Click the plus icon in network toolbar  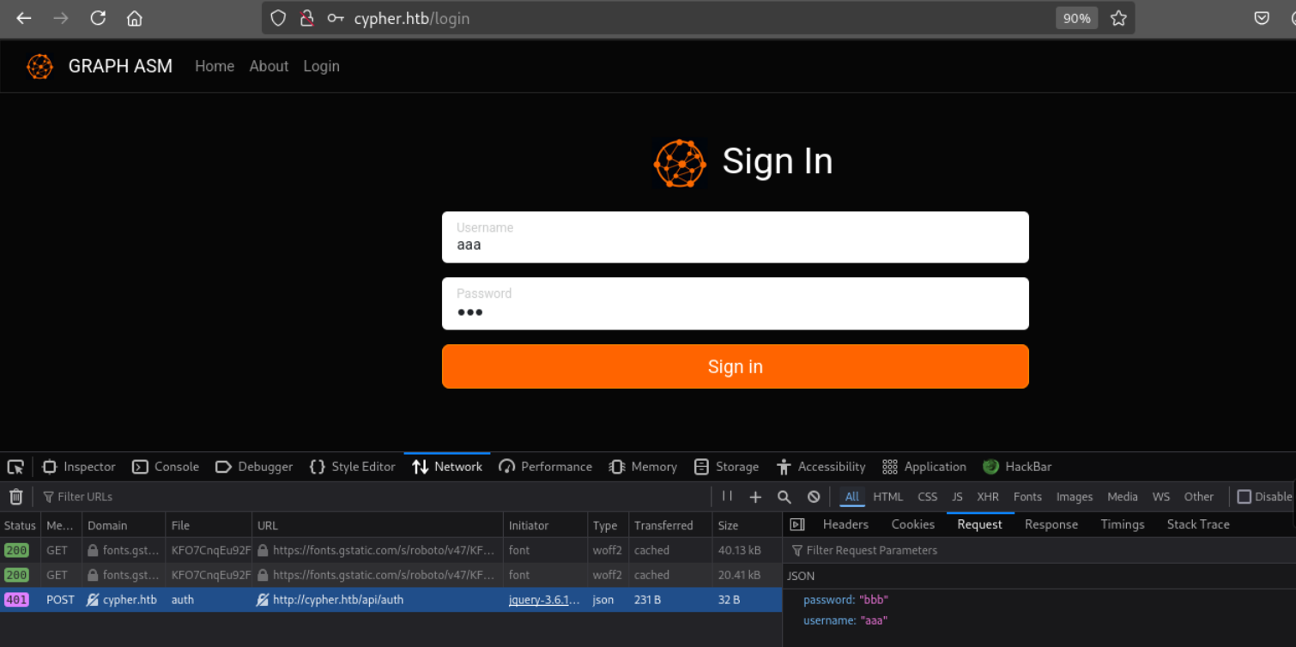tap(755, 497)
